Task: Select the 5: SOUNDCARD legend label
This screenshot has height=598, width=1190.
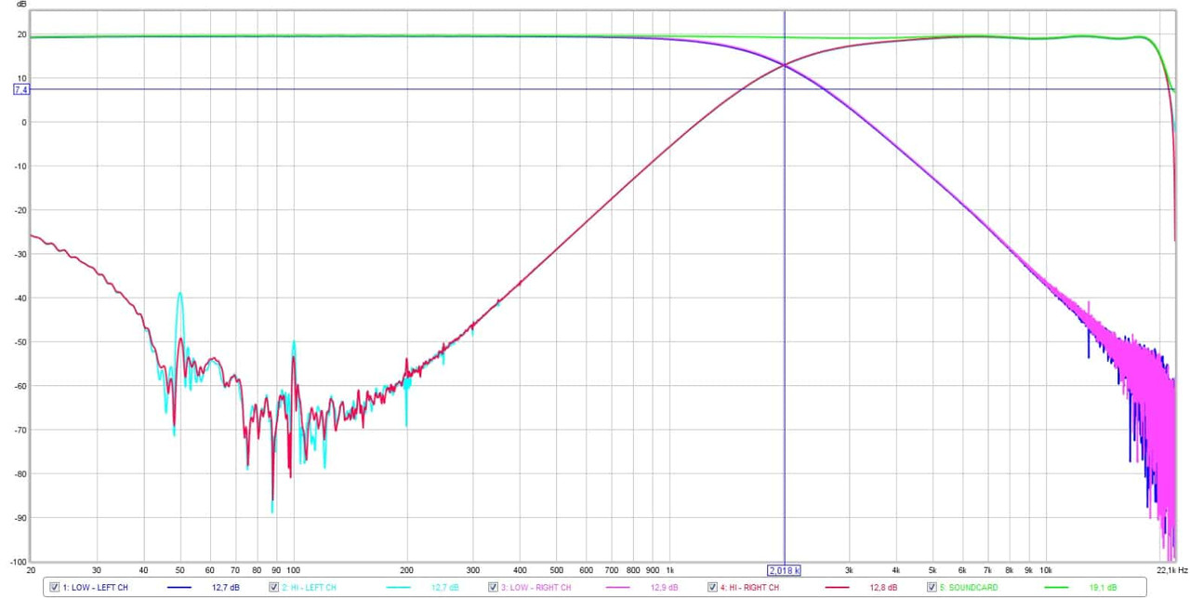Action: coord(969,588)
